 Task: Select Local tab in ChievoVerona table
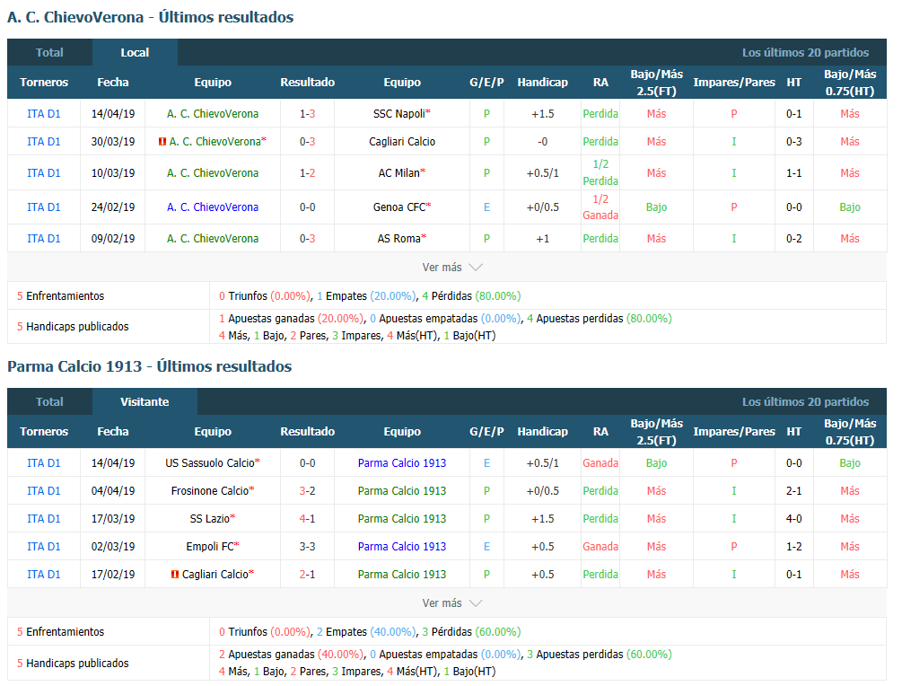pyautogui.click(x=135, y=52)
